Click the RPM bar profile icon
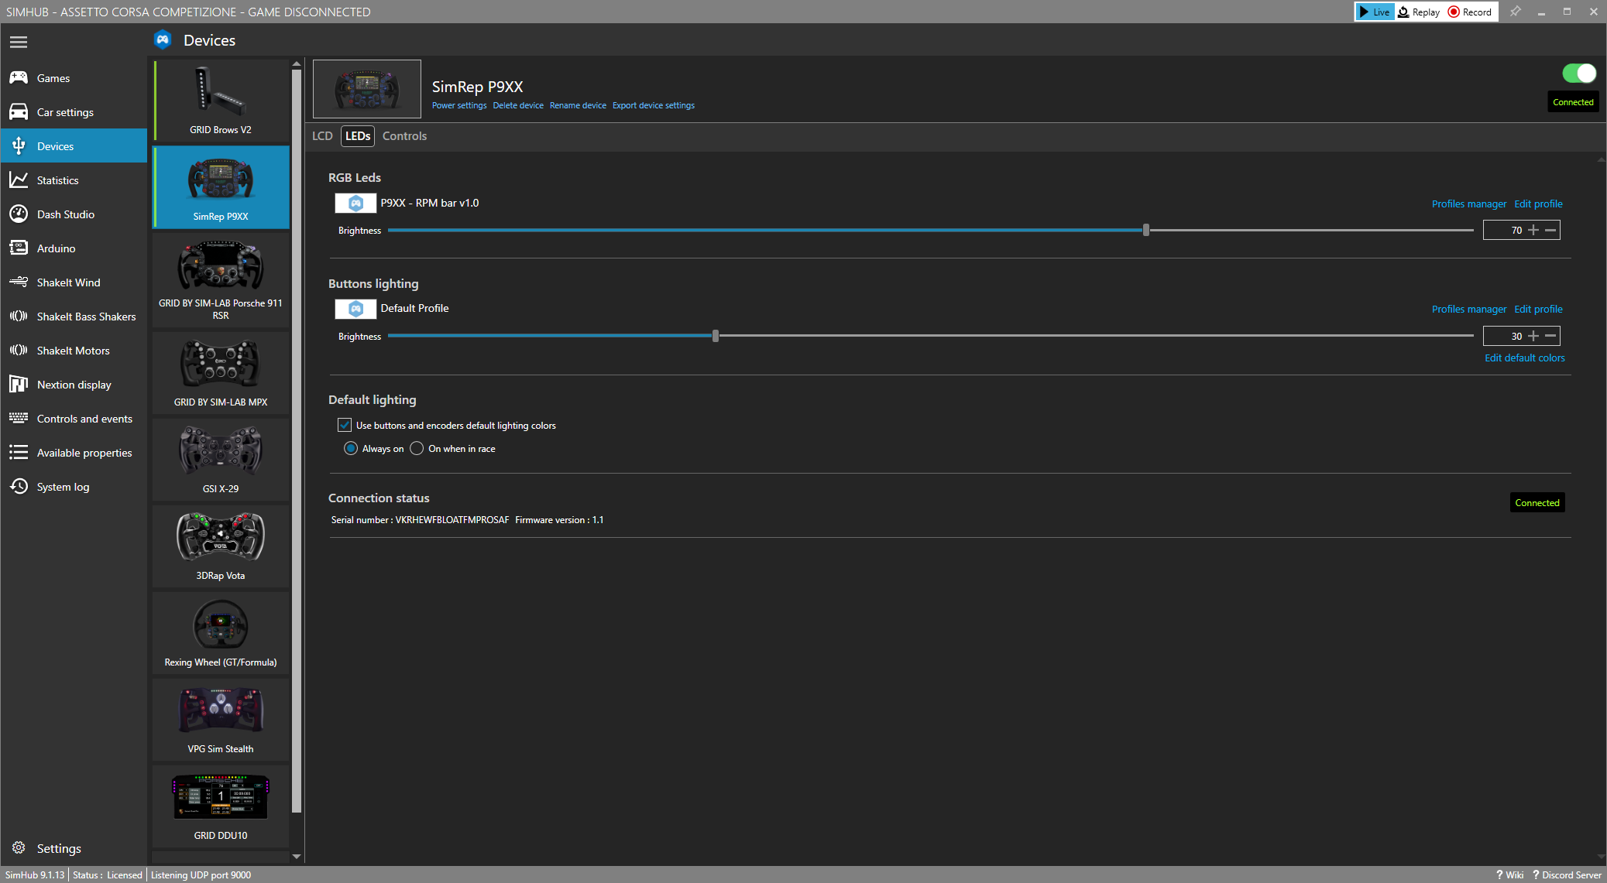1607x883 pixels. (355, 203)
